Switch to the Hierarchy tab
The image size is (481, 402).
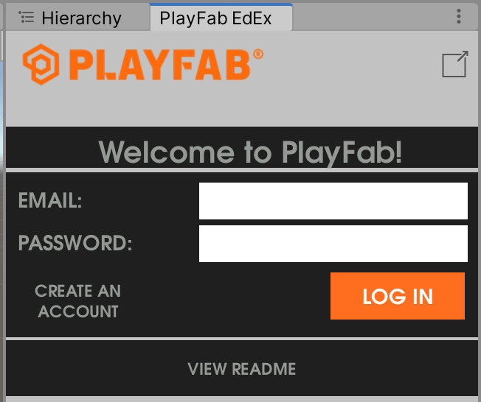[77, 18]
